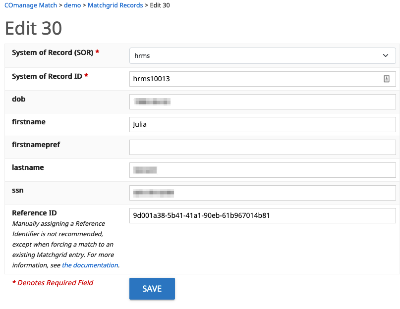Viewport: 400px width, 309px height.
Task: Open the COmanage Match breadcrumb link
Action: pyautogui.click(x=29, y=5)
